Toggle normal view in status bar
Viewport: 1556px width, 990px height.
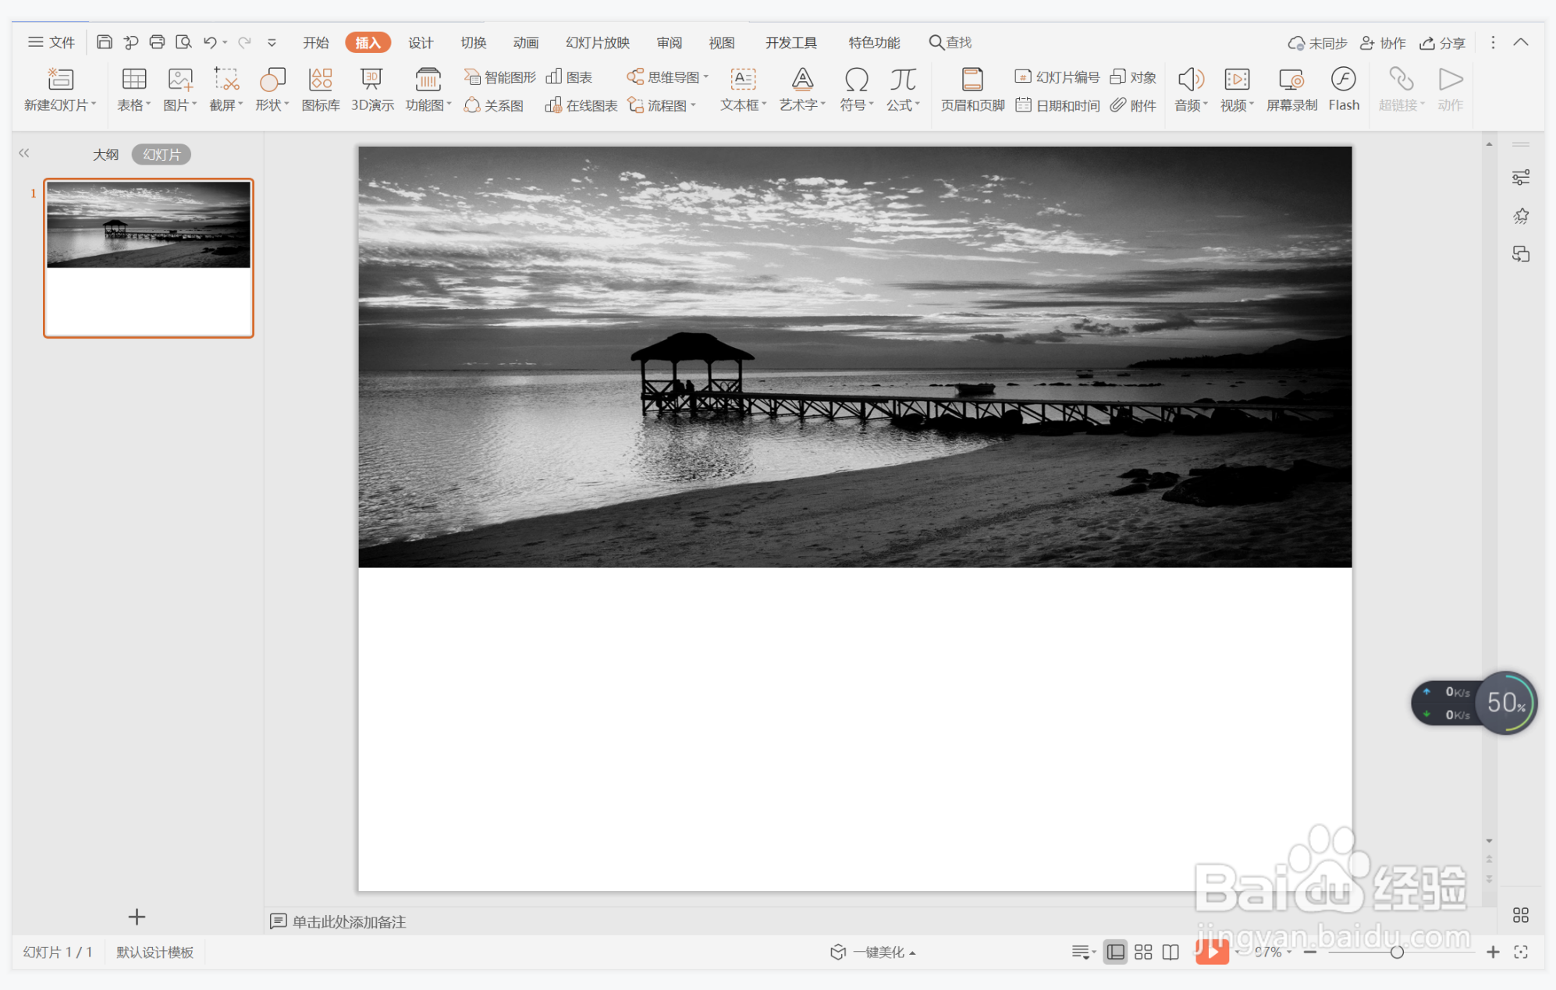pyautogui.click(x=1115, y=952)
